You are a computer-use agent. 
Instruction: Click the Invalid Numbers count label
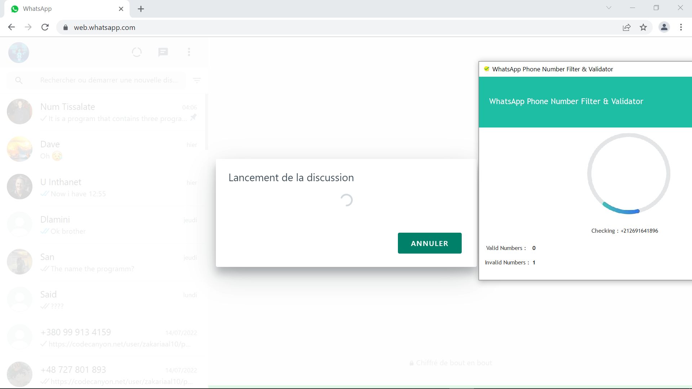[x=510, y=263]
